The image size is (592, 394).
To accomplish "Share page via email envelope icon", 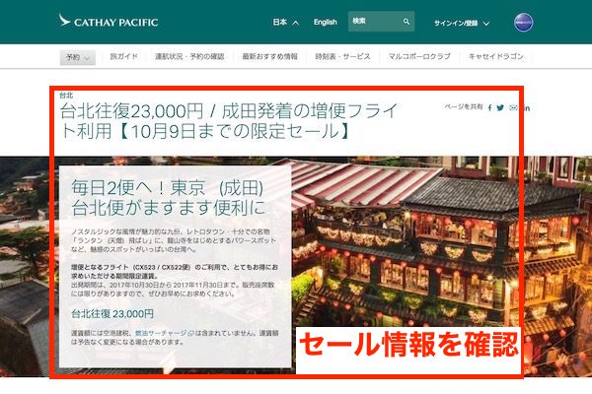I will [x=513, y=107].
